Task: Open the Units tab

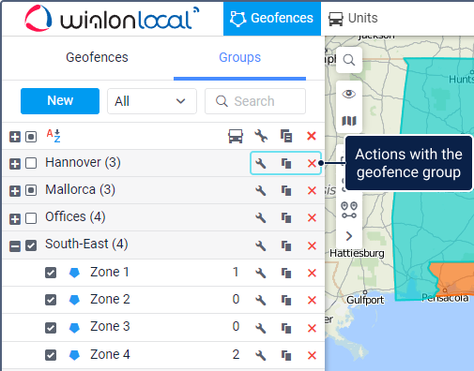Action: pyautogui.click(x=353, y=18)
